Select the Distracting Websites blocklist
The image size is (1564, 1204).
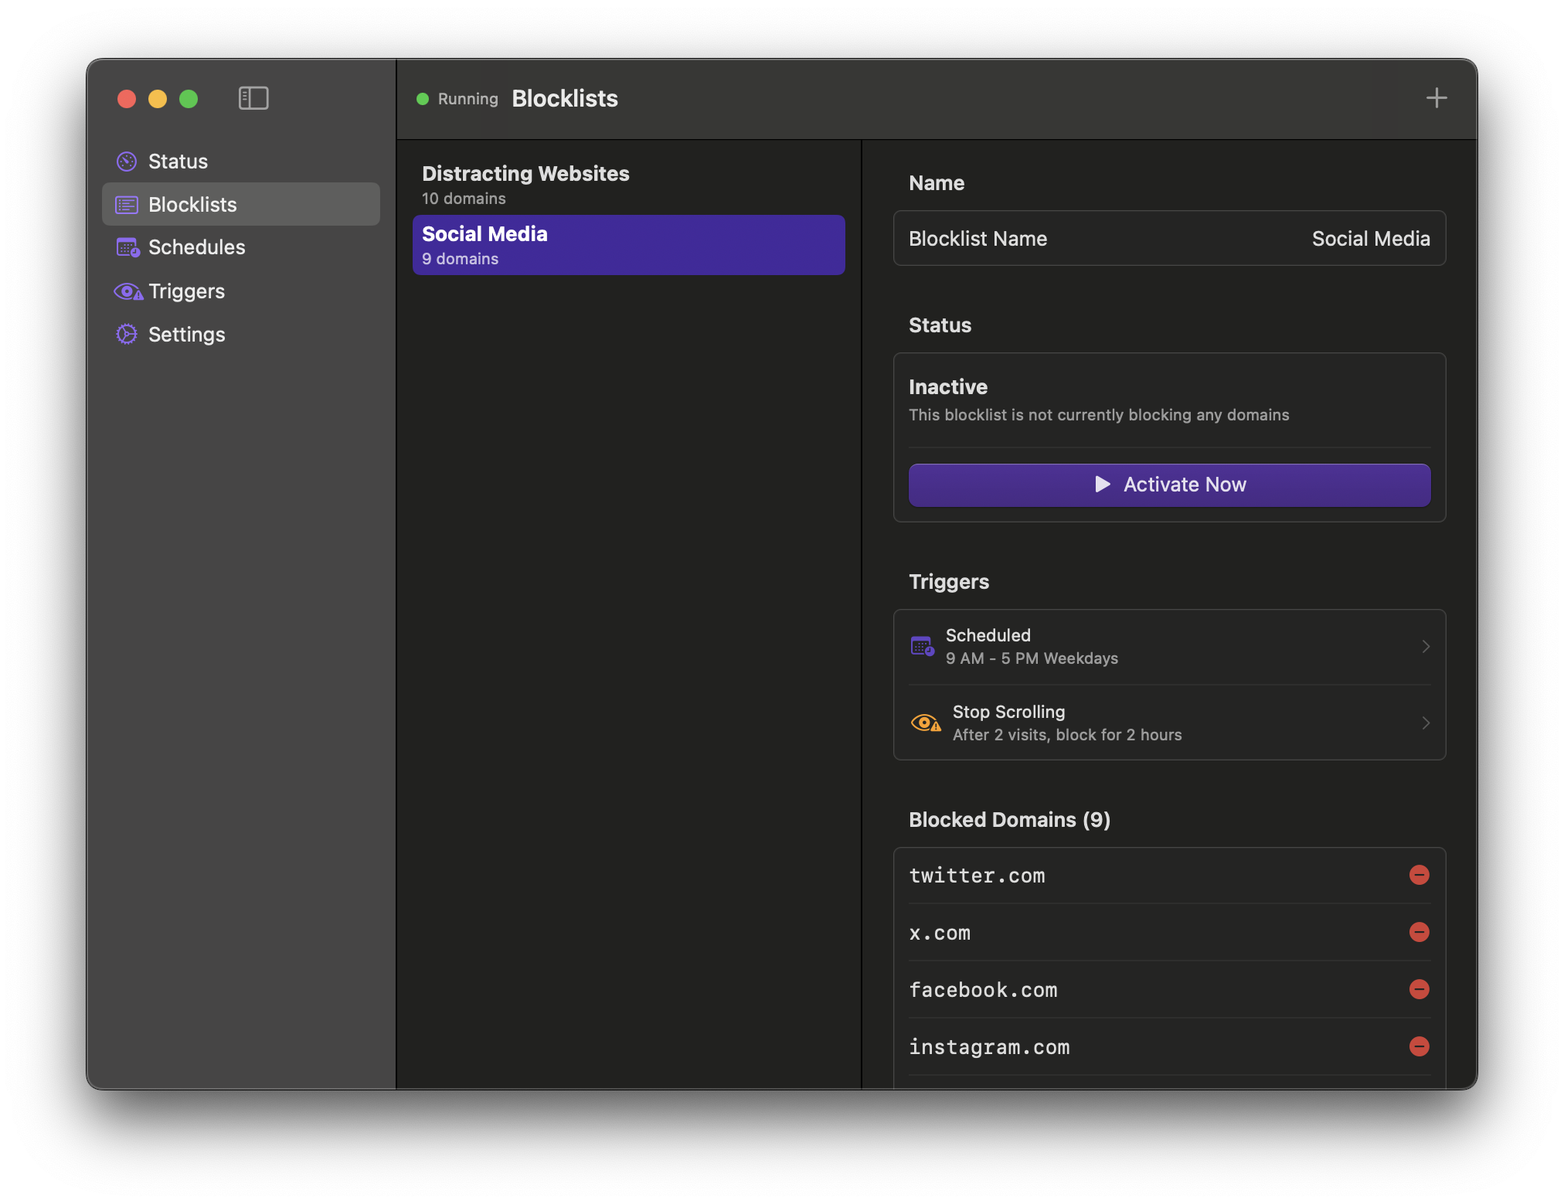coord(525,184)
